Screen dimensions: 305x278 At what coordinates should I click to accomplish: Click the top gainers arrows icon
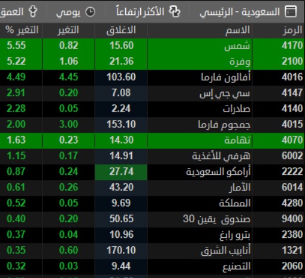click(x=174, y=11)
